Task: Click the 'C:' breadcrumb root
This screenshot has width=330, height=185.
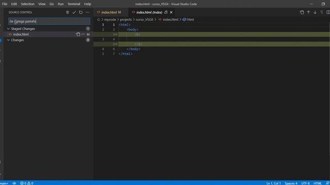Action: 98,20
